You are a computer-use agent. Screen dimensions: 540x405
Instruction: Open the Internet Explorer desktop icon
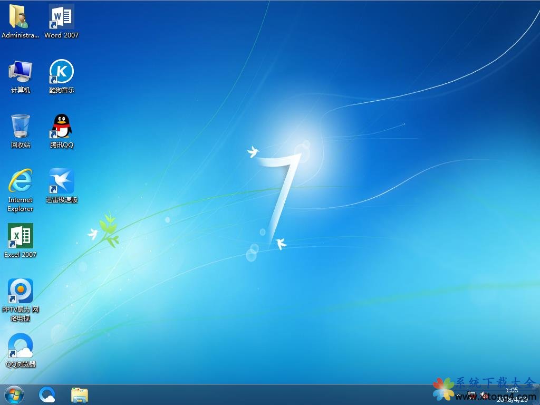pos(21,190)
